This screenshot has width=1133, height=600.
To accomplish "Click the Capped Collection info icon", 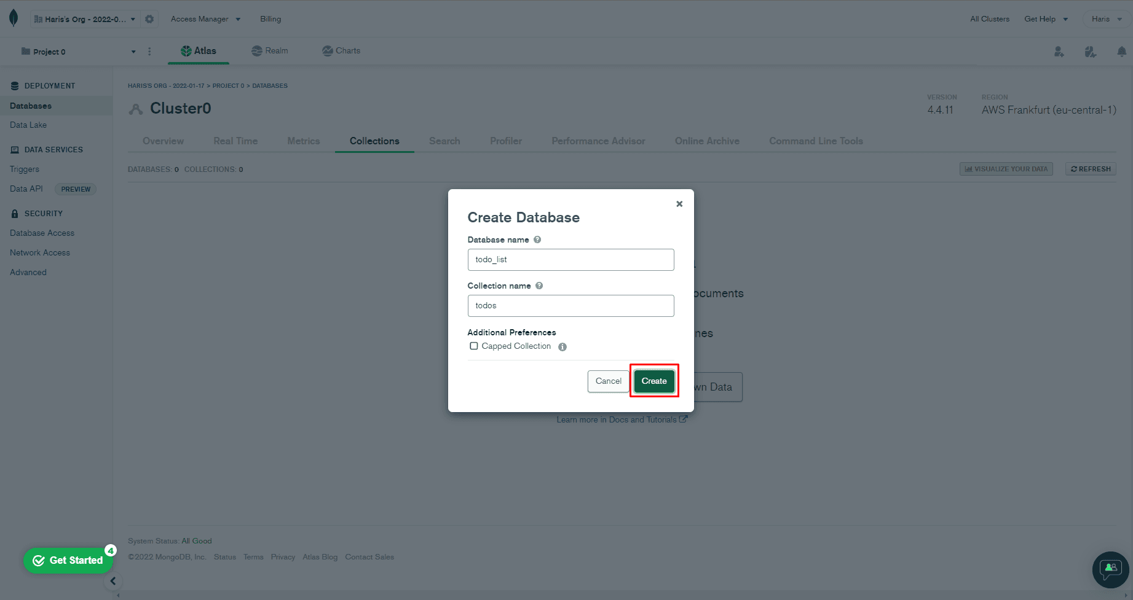I will 563,347.
